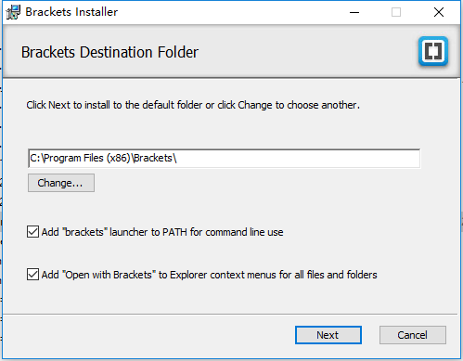Image resolution: width=463 pixels, height=361 pixels.
Task: Click the "Brackets Destination Folder" heading
Action: pyautogui.click(x=109, y=52)
